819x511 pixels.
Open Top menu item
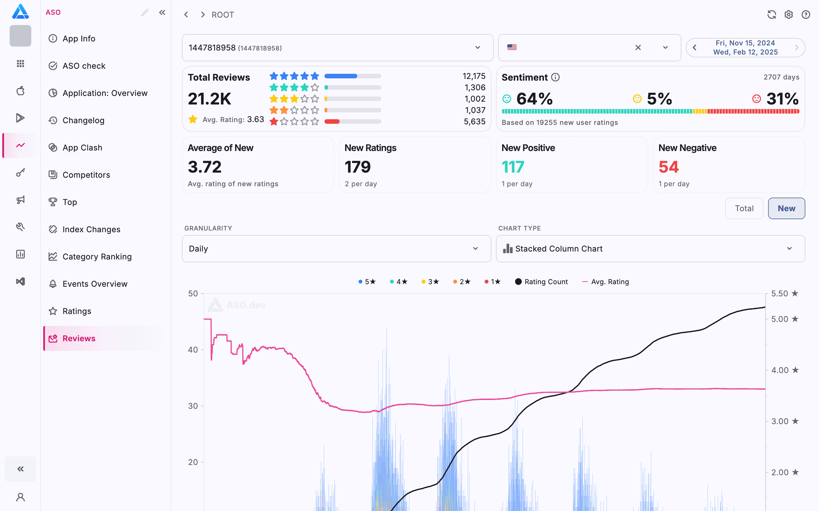[x=105, y=202]
